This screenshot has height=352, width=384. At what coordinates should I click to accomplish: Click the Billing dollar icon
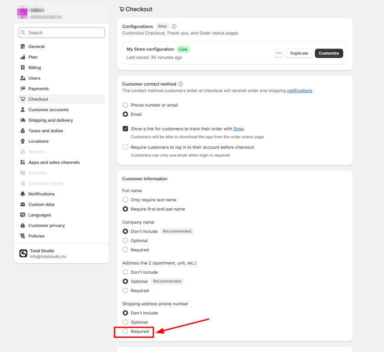23,68
